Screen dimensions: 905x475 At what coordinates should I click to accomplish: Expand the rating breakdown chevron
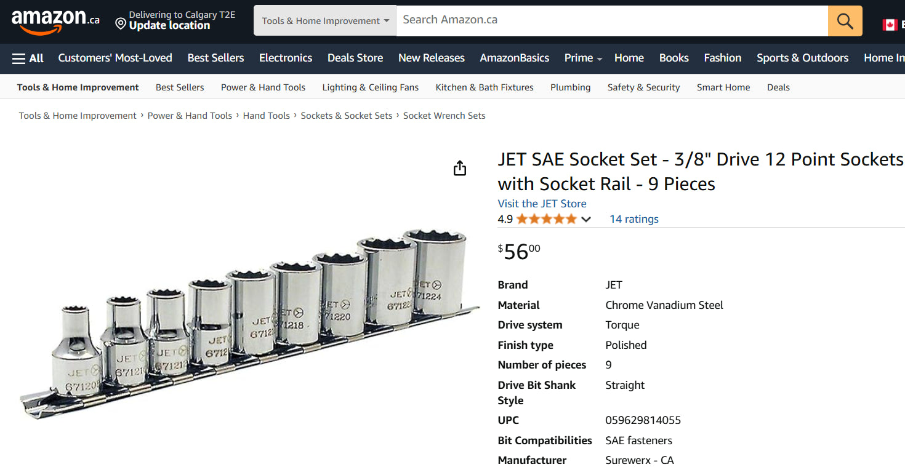coord(586,220)
